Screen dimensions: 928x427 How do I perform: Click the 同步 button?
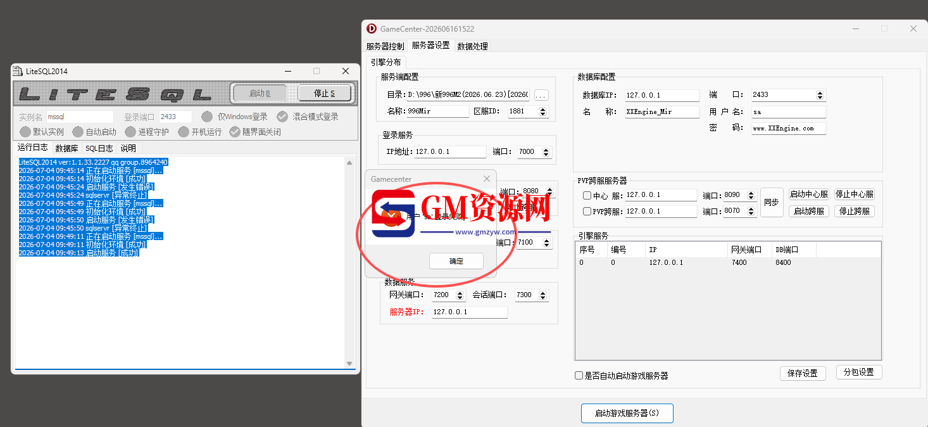coord(772,203)
